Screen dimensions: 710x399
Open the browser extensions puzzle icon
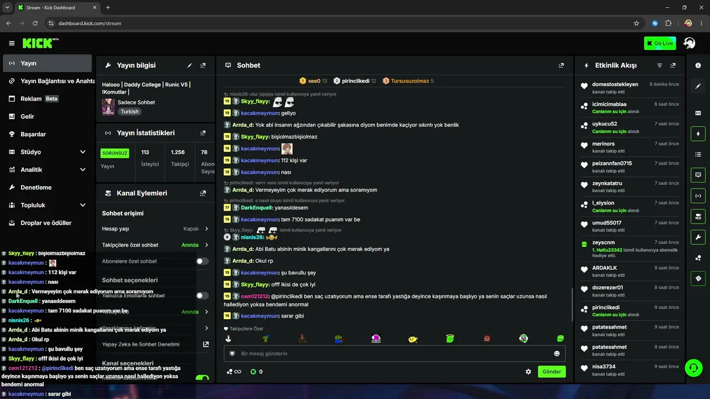point(668,23)
